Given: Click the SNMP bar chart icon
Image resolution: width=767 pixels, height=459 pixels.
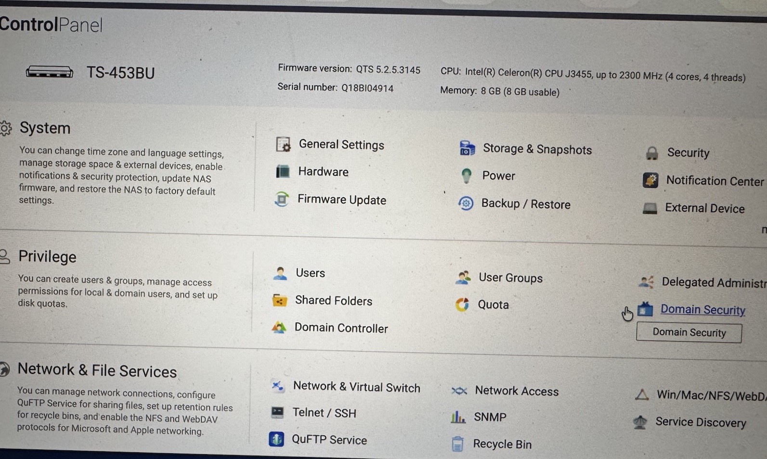Looking at the screenshot, I should (458, 417).
